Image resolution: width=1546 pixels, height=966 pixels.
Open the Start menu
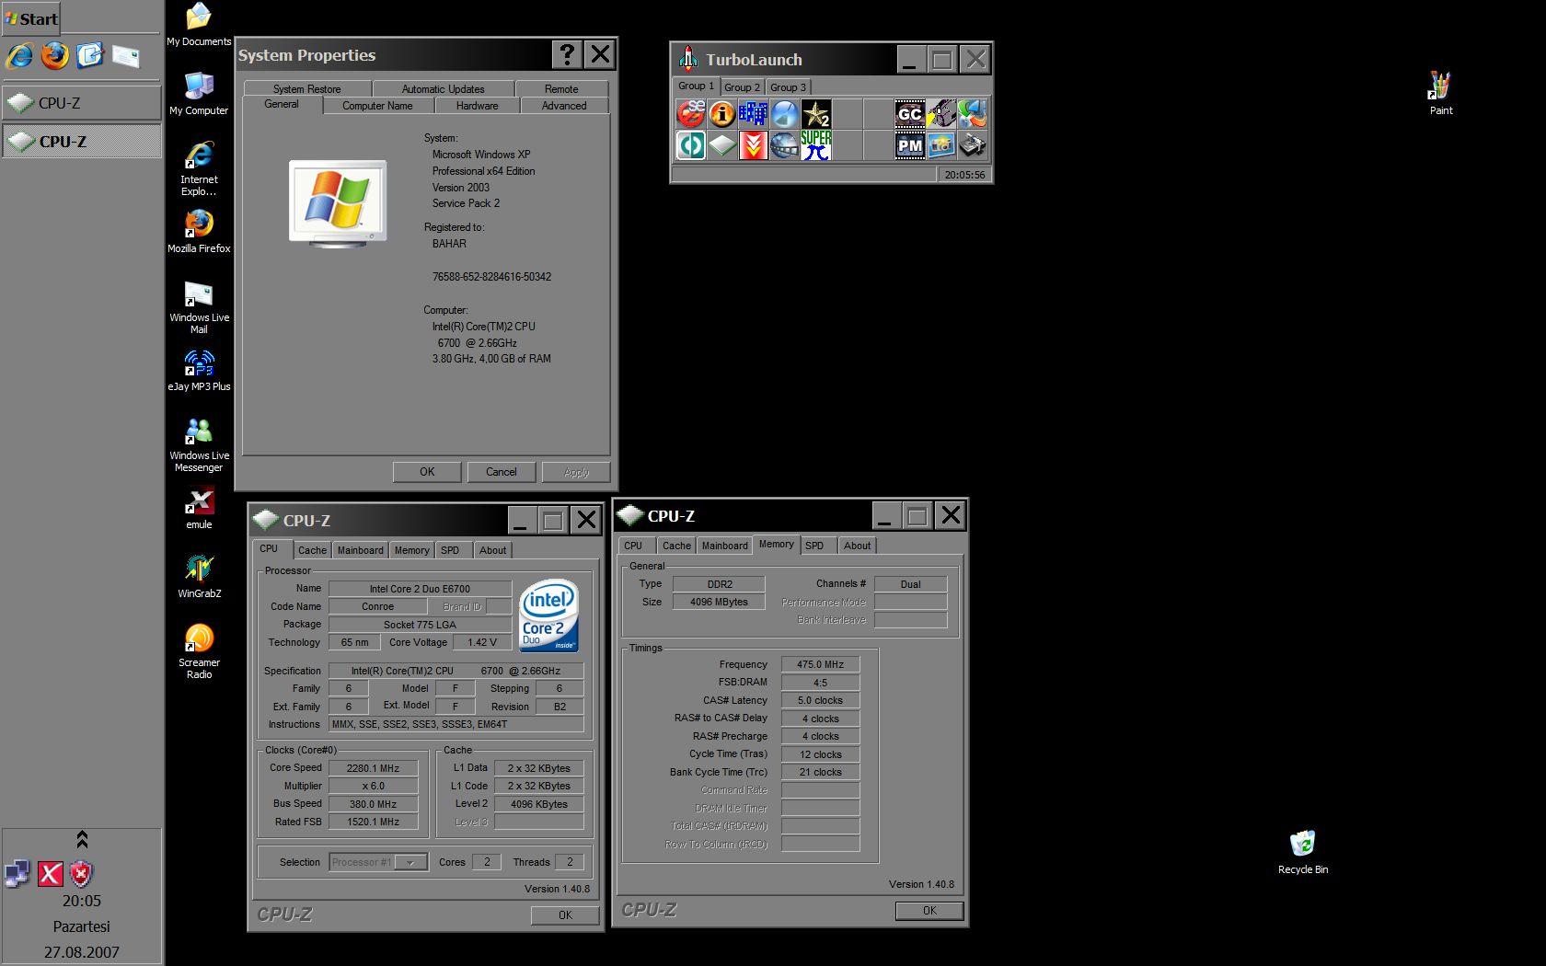pyautogui.click(x=31, y=19)
